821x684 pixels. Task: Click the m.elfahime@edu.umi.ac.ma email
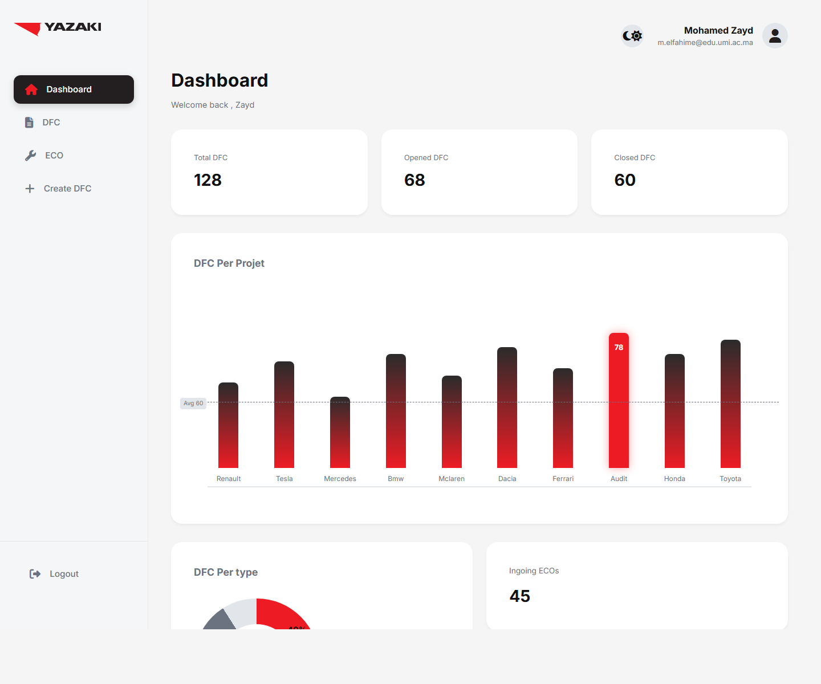[705, 43]
